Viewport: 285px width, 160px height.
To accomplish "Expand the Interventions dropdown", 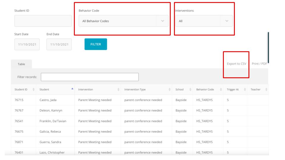I will click(204, 21).
